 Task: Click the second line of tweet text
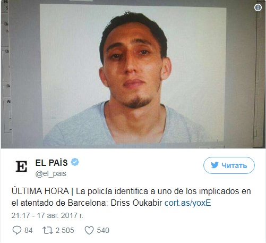click(111, 203)
